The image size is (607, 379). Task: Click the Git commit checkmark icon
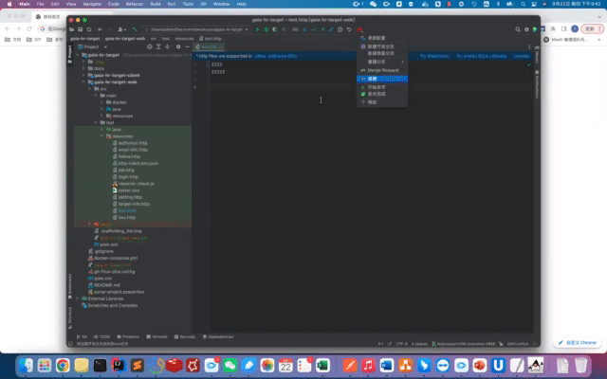(314, 29)
